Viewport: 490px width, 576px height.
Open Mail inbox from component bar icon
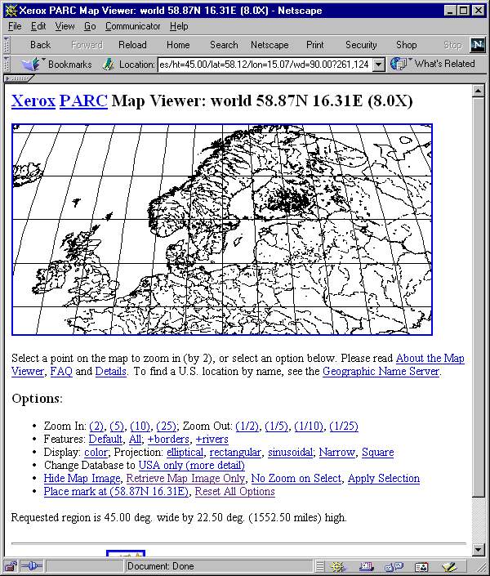pyautogui.click(x=365, y=566)
